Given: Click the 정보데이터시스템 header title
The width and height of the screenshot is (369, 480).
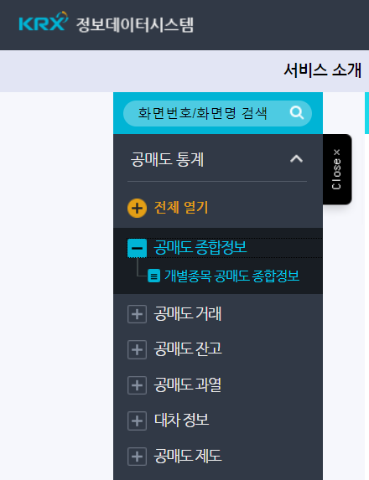Looking at the screenshot, I should (x=135, y=25).
